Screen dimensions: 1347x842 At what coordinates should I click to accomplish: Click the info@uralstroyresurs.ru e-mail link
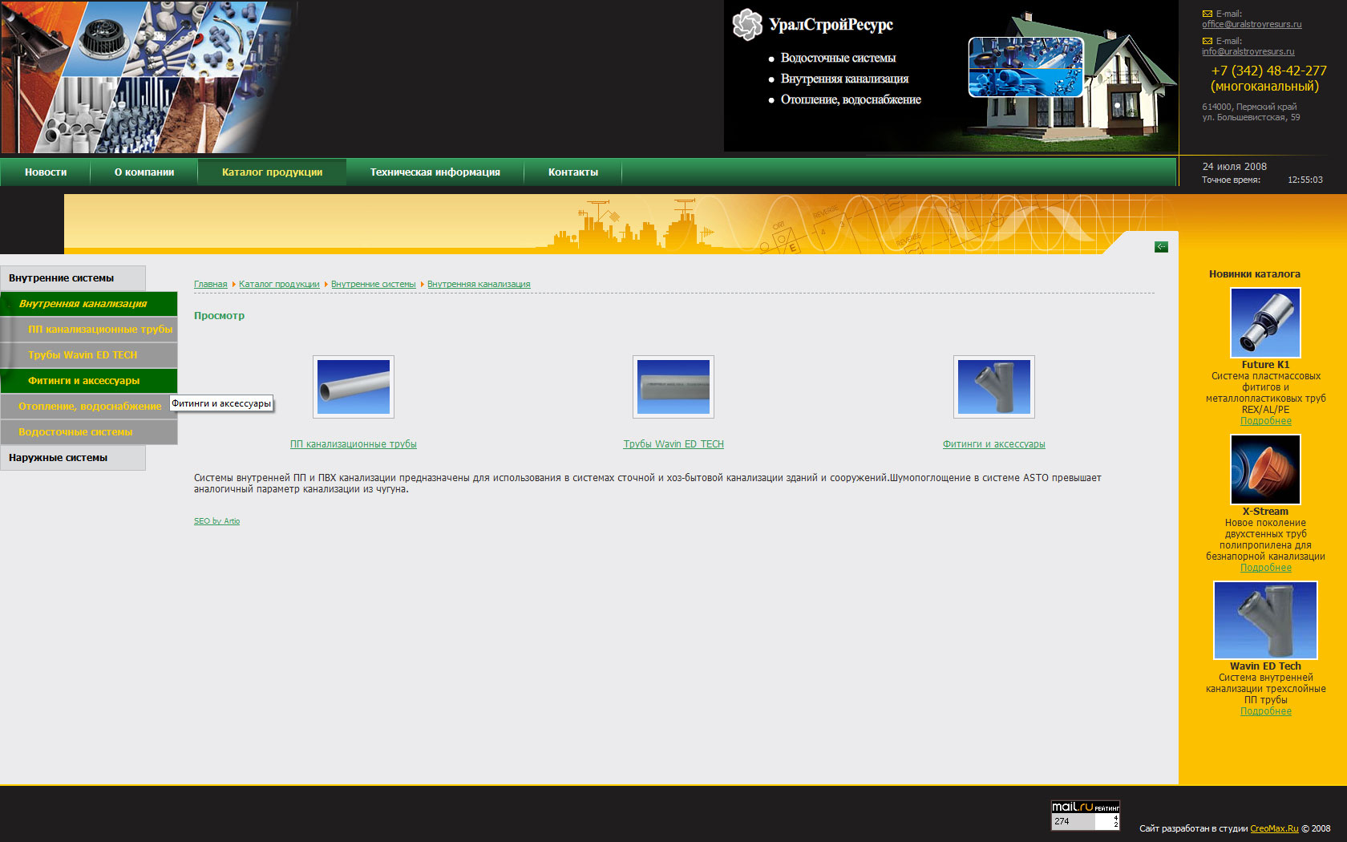[x=1248, y=52]
